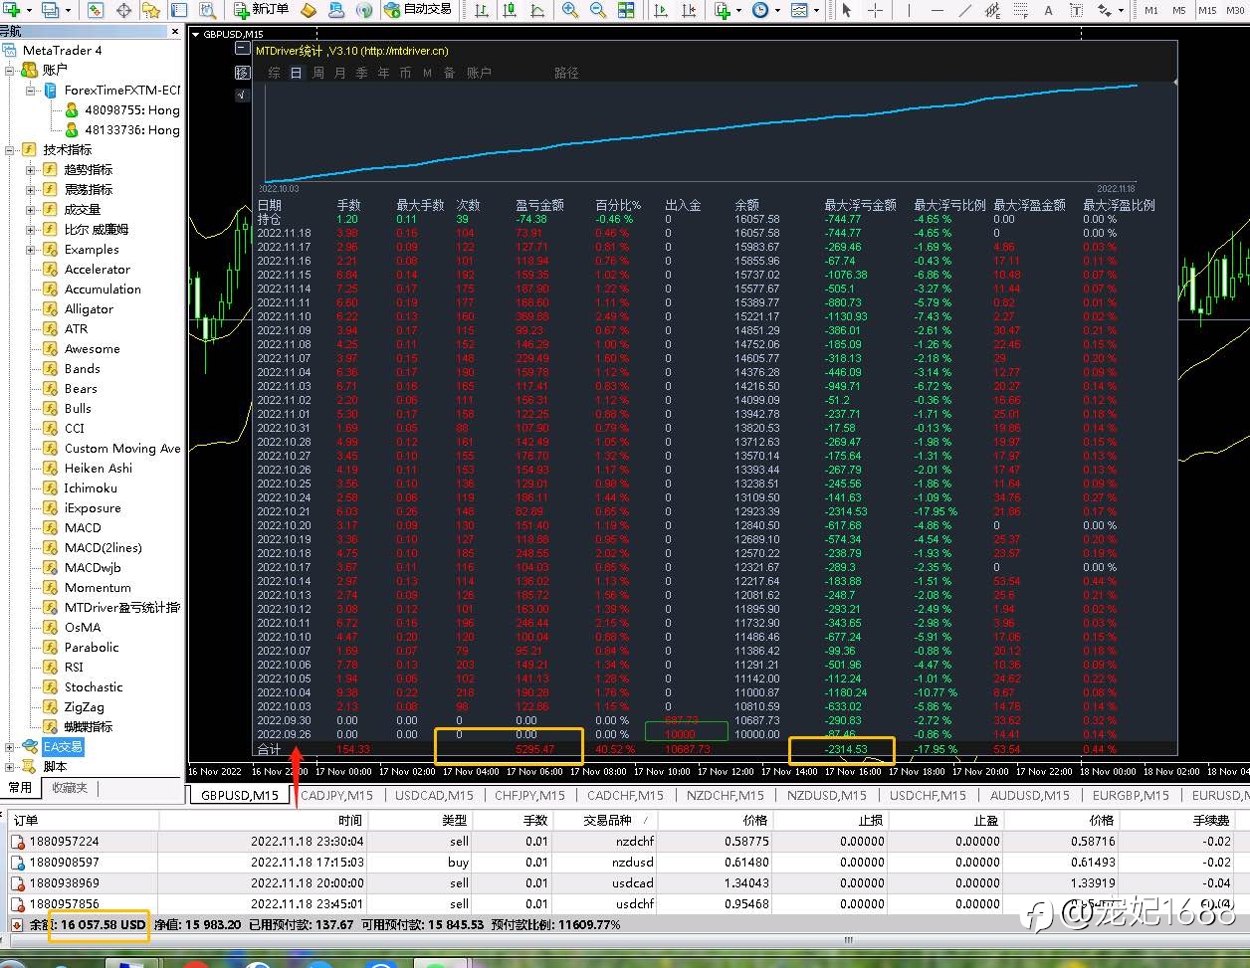Expand the 趋势指标 folder

pos(31,169)
